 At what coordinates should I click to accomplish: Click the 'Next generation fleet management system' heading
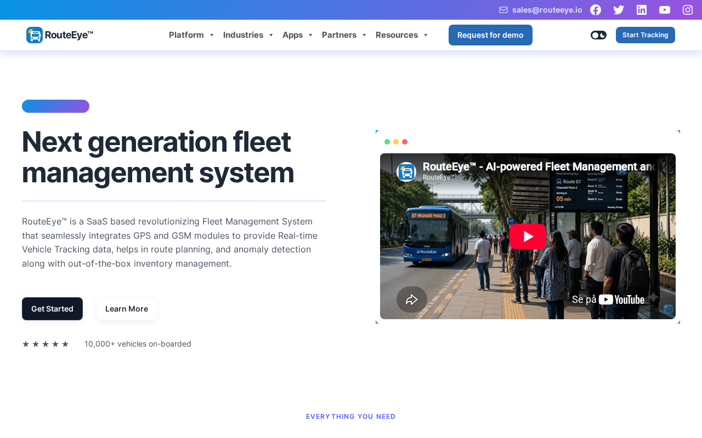coord(158,157)
